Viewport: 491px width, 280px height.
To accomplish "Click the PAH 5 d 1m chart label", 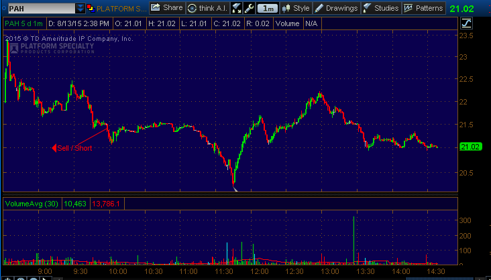I will coord(23,23).
